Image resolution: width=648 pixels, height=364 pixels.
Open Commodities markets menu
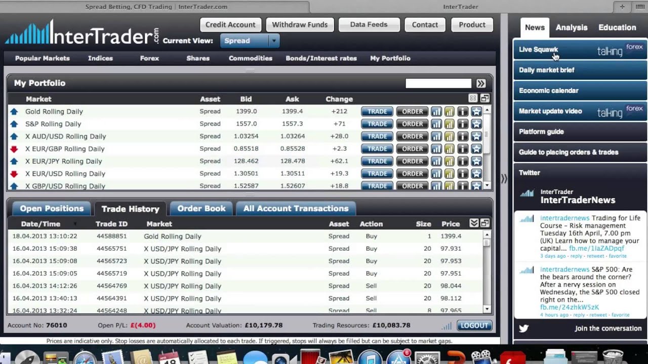pyautogui.click(x=251, y=58)
